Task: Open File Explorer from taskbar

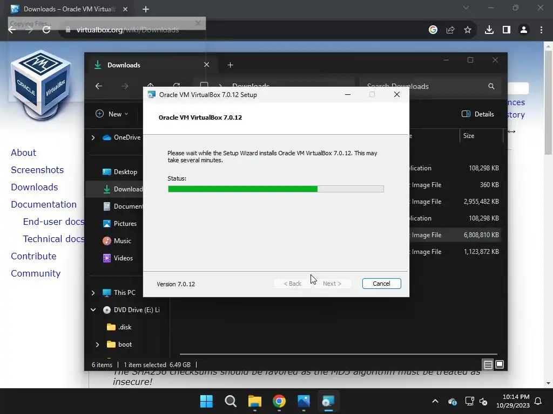Action: (x=255, y=401)
